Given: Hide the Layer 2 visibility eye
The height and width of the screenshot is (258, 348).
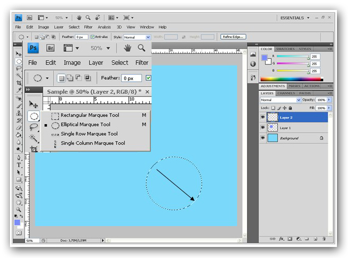Looking at the screenshot, I should click(263, 117).
